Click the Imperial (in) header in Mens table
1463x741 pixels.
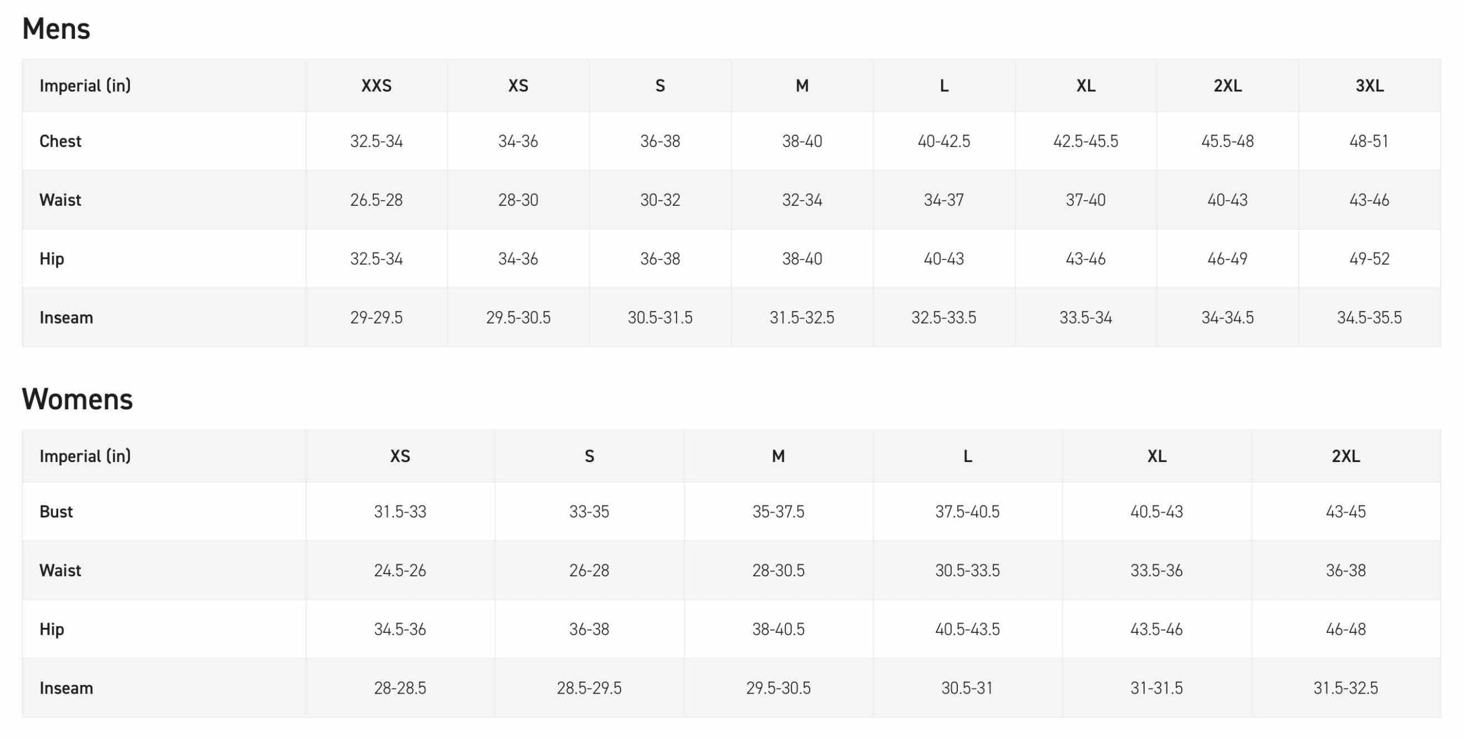click(85, 86)
